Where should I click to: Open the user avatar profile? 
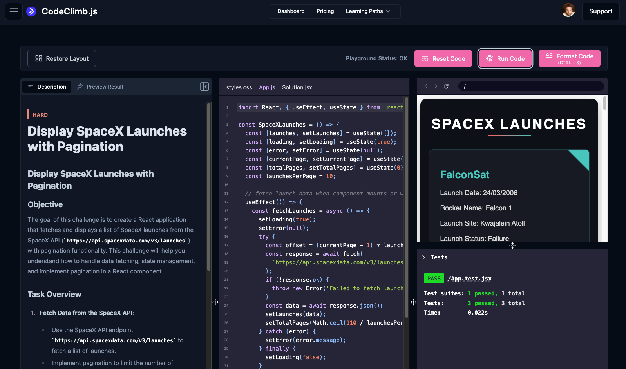click(568, 11)
